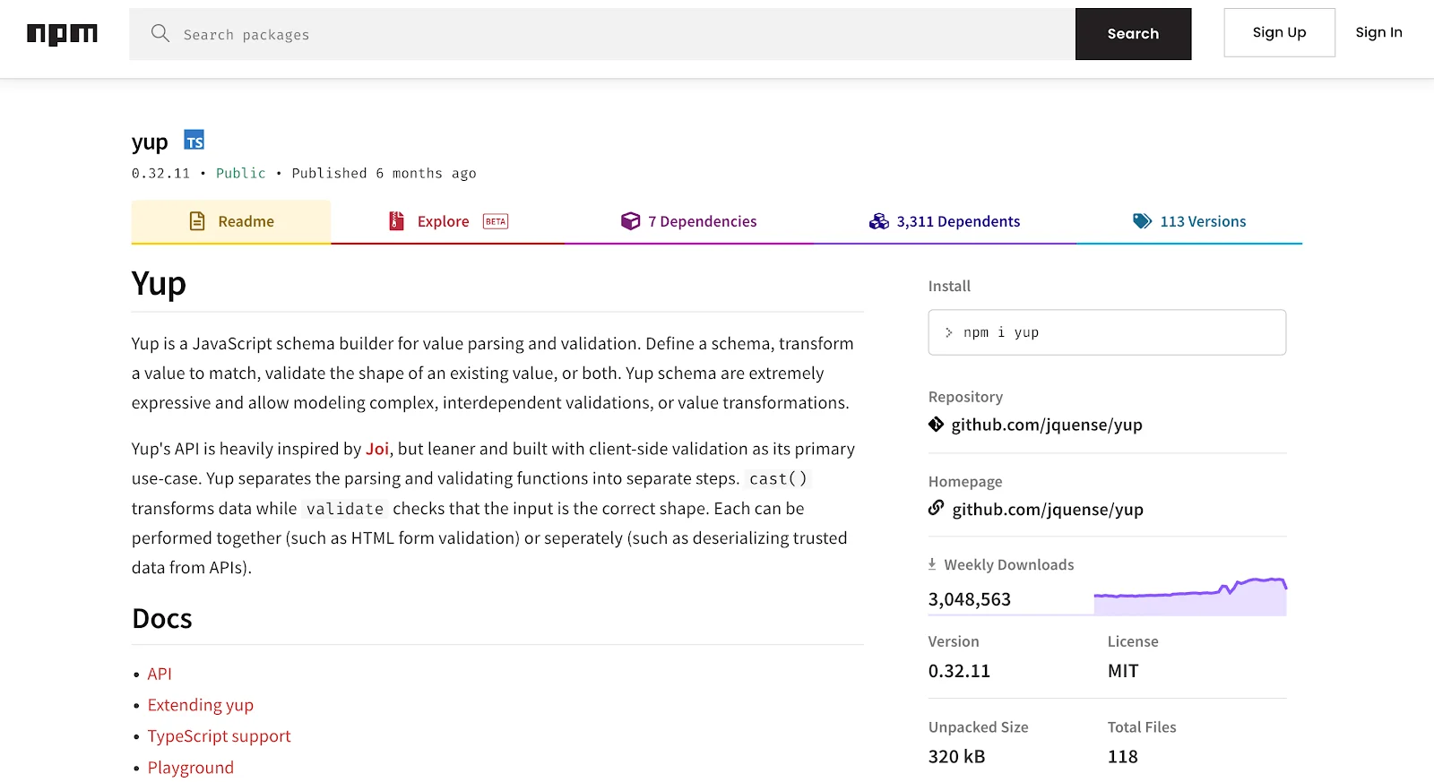
Task: Click the Total Files label
Action: 1142,727
